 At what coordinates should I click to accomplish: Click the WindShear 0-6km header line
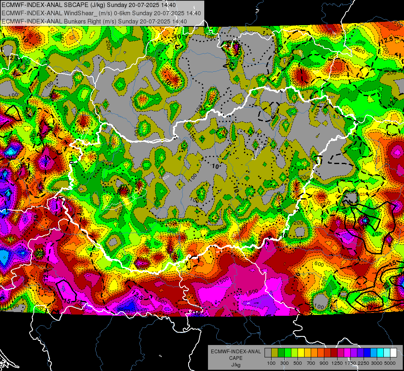[101, 13]
